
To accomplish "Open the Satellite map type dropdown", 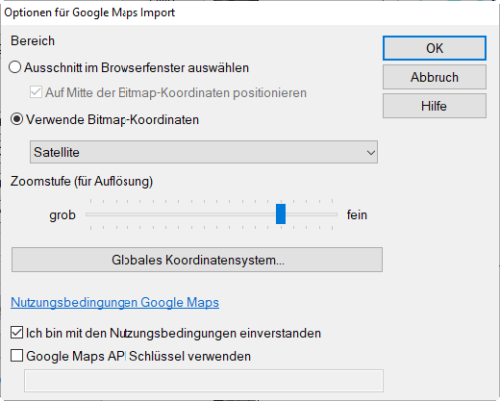I will (204, 152).
